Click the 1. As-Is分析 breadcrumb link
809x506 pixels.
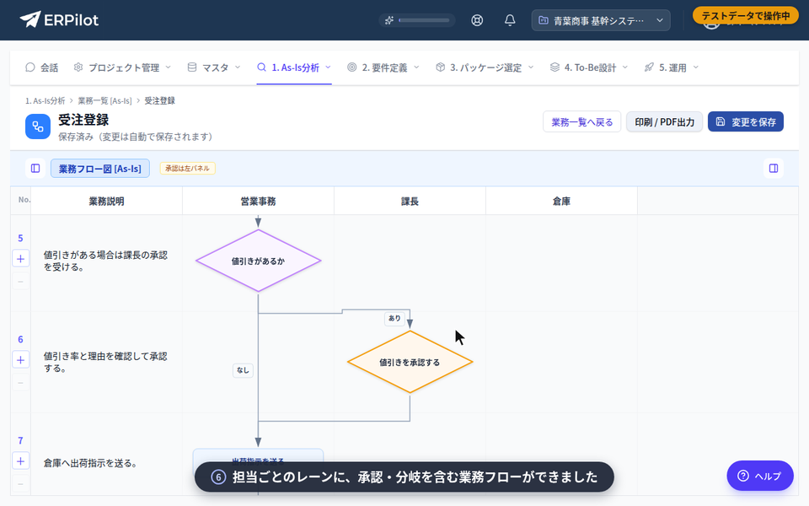46,100
